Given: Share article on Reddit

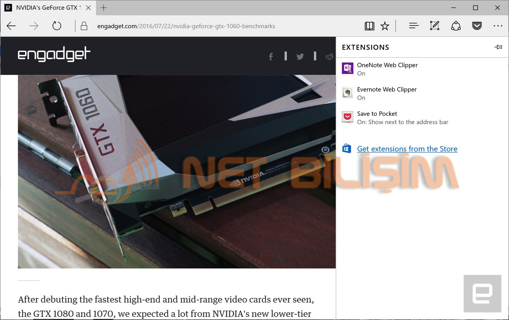Looking at the screenshot, I should pyautogui.click(x=330, y=56).
